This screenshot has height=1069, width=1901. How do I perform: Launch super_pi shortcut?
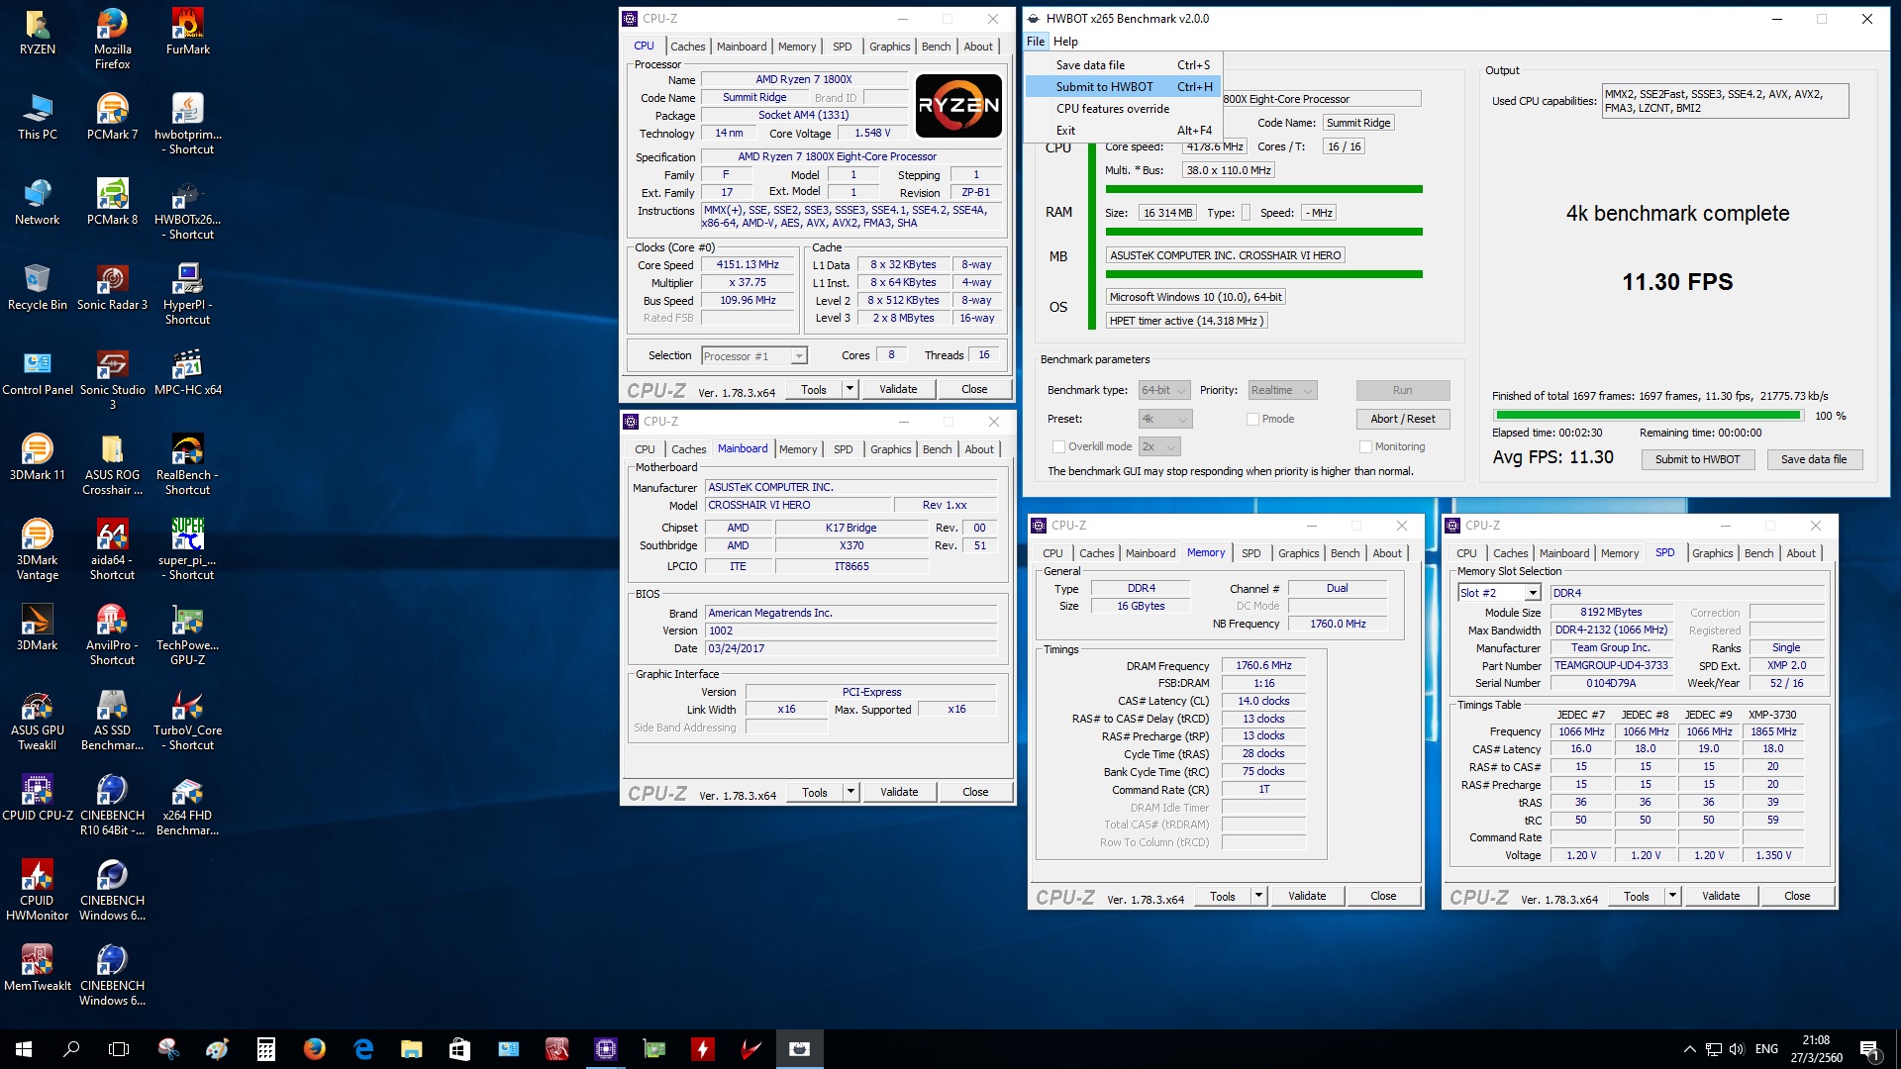coord(187,549)
